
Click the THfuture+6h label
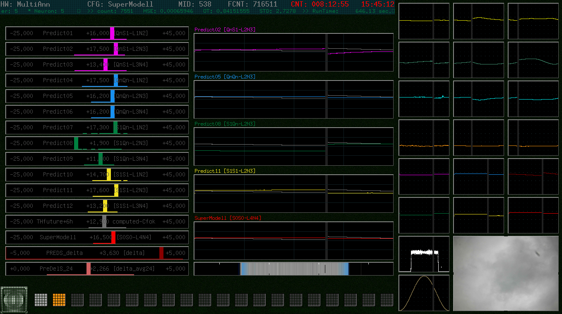(x=55, y=221)
